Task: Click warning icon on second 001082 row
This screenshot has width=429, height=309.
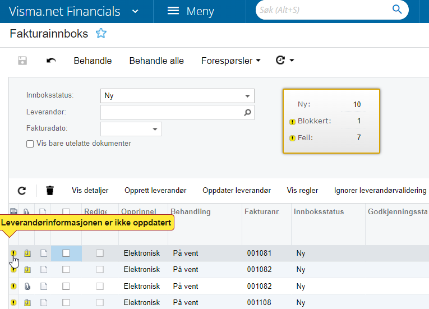Action: (13, 286)
